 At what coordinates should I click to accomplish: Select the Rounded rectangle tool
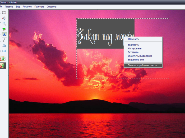click(x=4, y=51)
